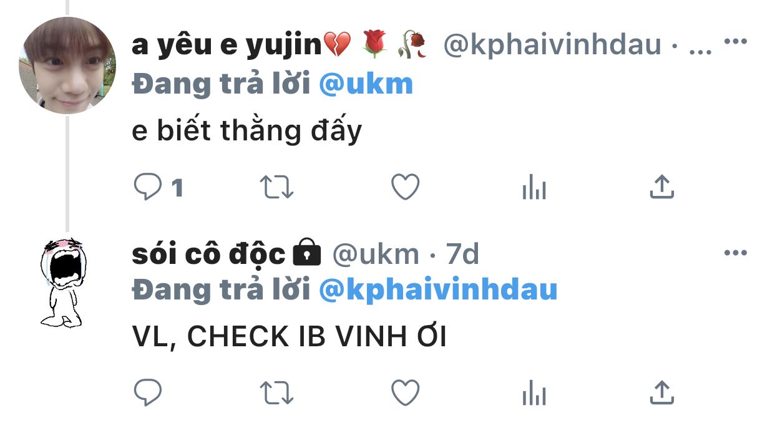Screen dimensions: 775x423
Task: Open a yêu e yujin's profile picture
Action: tap(67, 65)
